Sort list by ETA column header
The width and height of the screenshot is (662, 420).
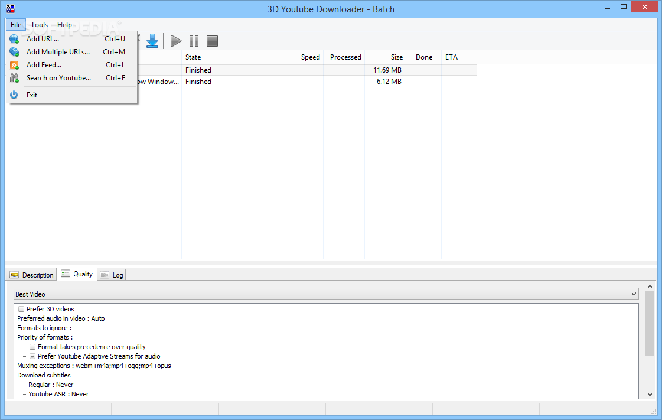[x=459, y=57]
